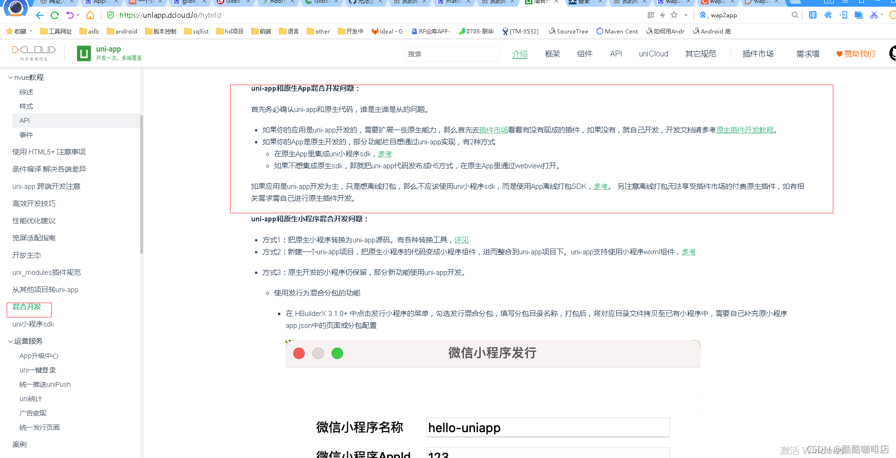Select the uniCloud navigation tab
The width and height of the screenshot is (896, 458).
pos(653,54)
